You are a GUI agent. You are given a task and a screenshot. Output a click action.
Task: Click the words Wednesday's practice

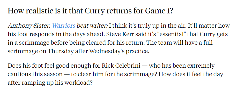[119, 51]
